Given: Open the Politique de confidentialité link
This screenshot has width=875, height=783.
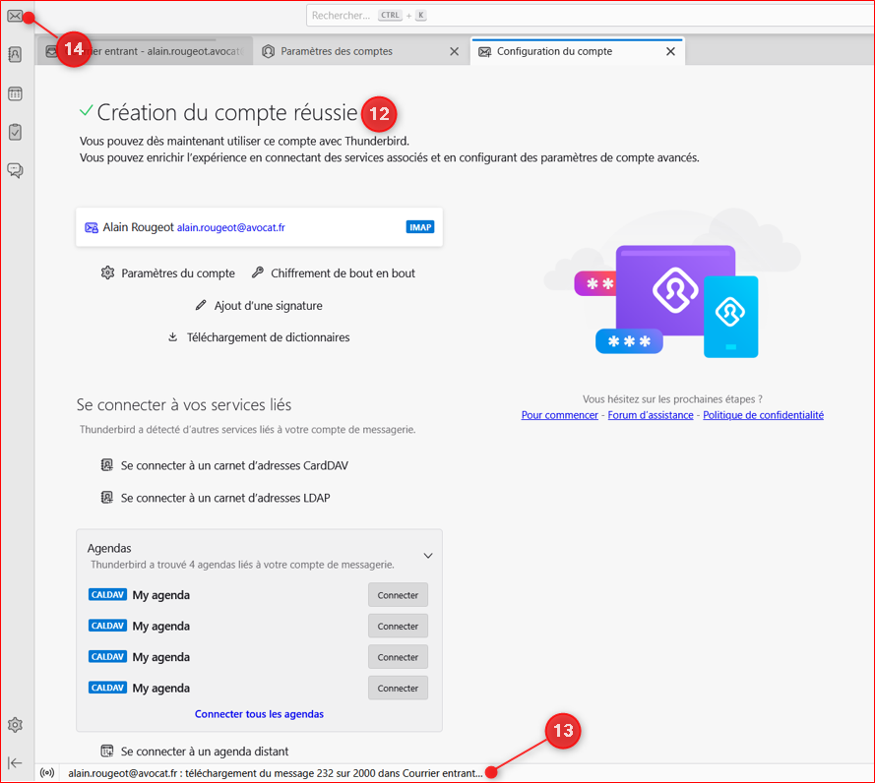Looking at the screenshot, I should pyautogui.click(x=764, y=415).
